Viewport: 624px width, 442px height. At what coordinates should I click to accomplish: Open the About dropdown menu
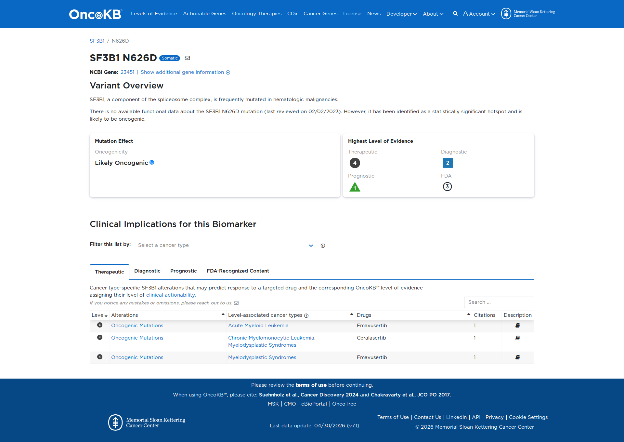433,14
